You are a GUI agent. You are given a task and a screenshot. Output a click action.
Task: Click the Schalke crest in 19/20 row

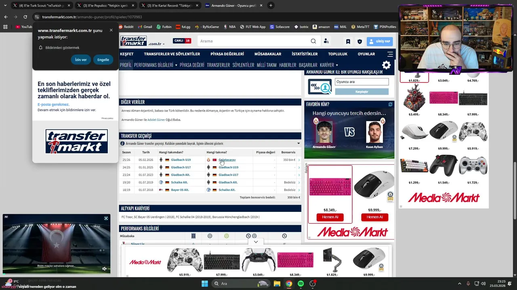click(x=161, y=182)
